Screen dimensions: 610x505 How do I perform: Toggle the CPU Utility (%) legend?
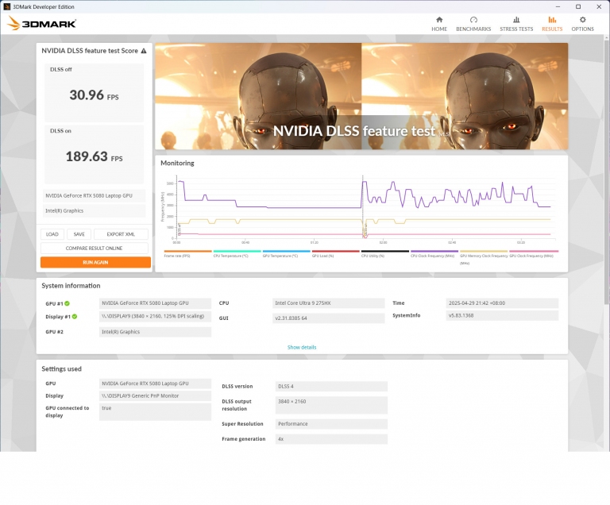384,253
